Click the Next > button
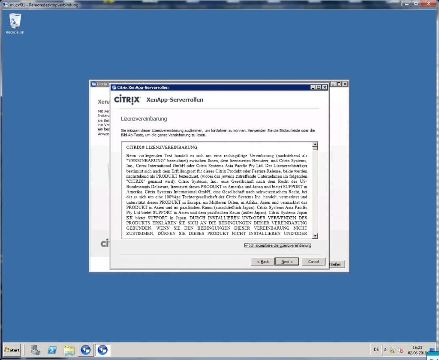 pyautogui.click(x=287, y=262)
